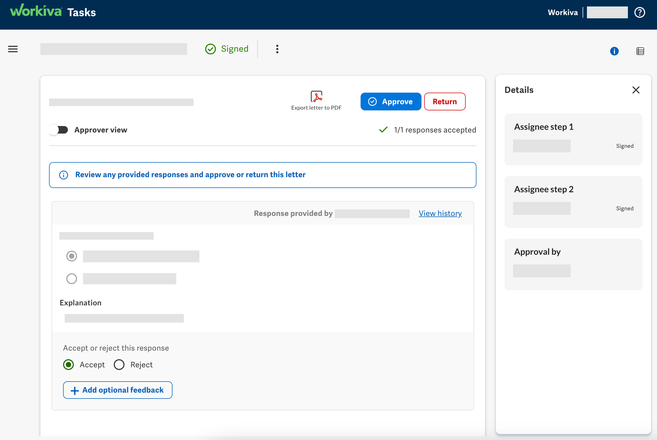Click the Help question mark icon
The height and width of the screenshot is (440, 657).
tap(639, 12)
